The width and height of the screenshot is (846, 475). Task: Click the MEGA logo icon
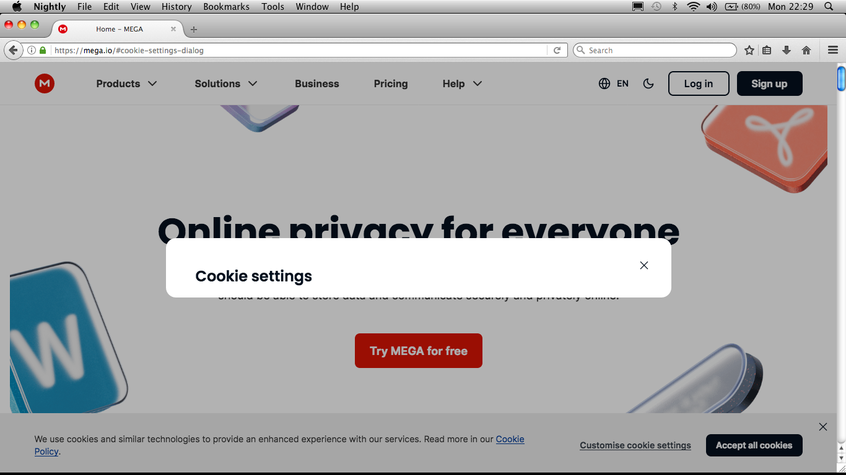click(45, 83)
